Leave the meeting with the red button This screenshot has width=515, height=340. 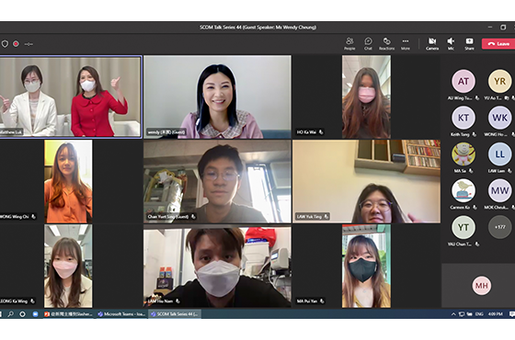click(498, 44)
